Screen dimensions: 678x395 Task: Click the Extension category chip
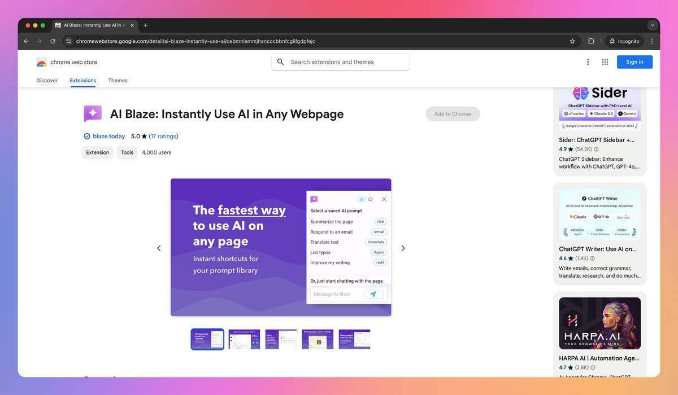[98, 152]
